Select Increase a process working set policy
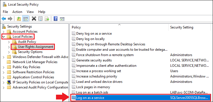This screenshot has height=102, width=213. (98, 71)
